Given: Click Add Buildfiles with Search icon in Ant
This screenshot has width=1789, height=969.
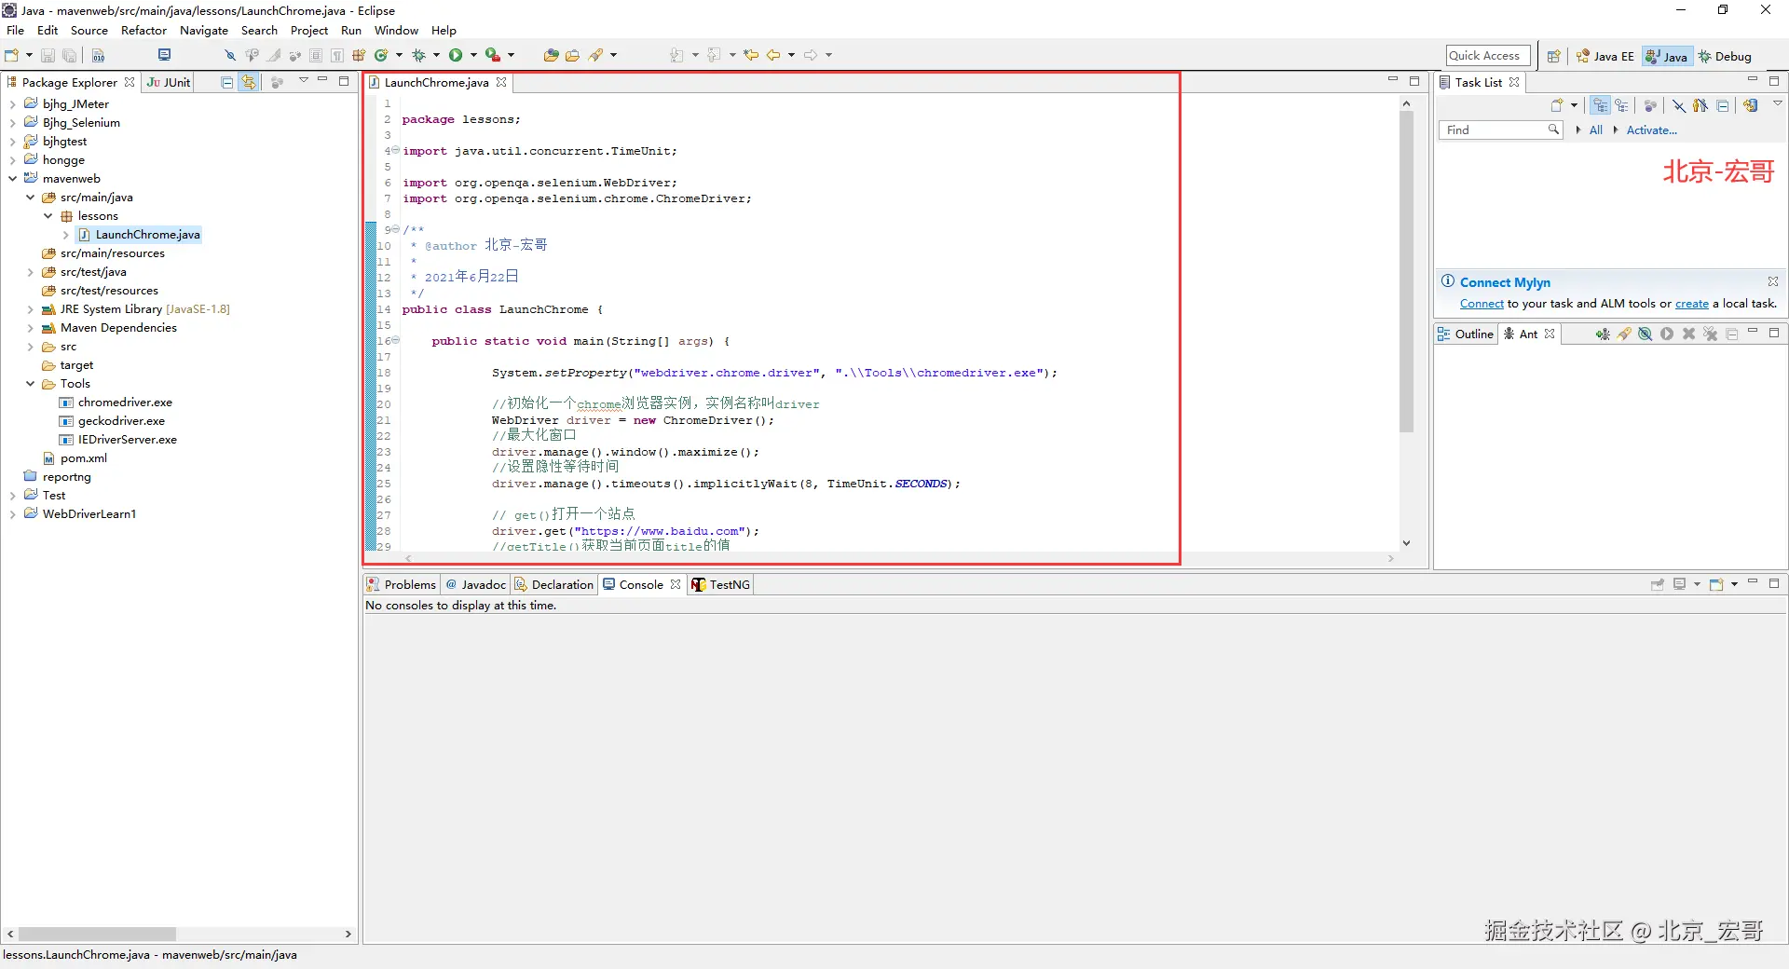Looking at the screenshot, I should point(1624,334).
